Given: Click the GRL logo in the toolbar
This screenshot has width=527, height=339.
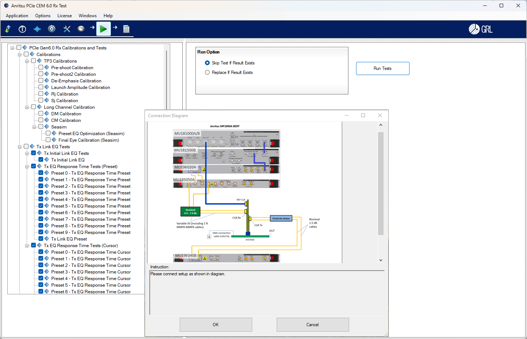Looking at the screenshot, I should coord(480,29).
